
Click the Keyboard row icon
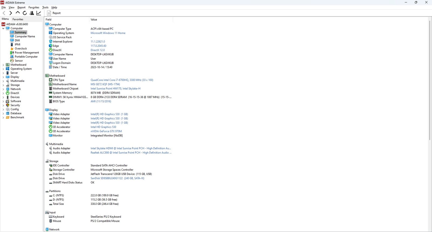tap(50, 217)
